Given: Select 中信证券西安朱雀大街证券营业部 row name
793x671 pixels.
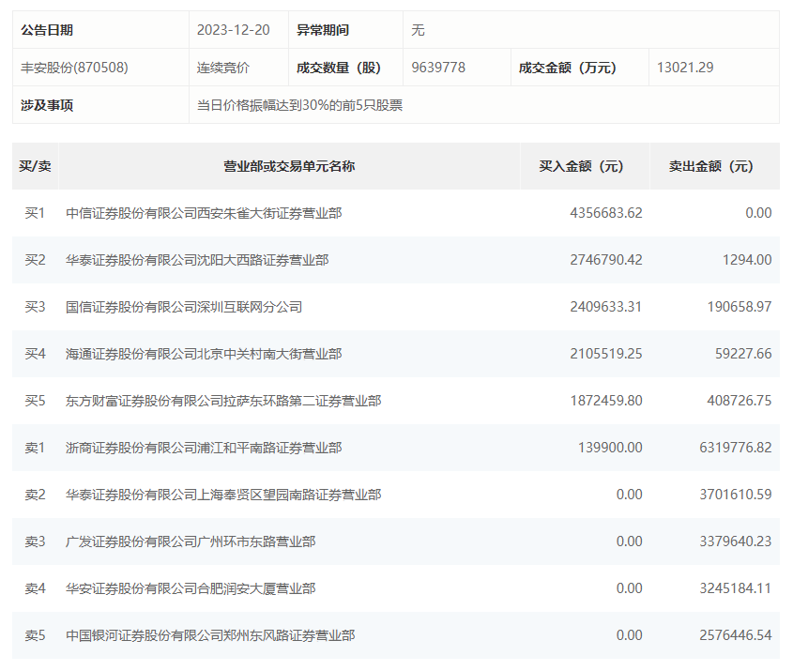Looking at the screenshot, I should [204, 213].
